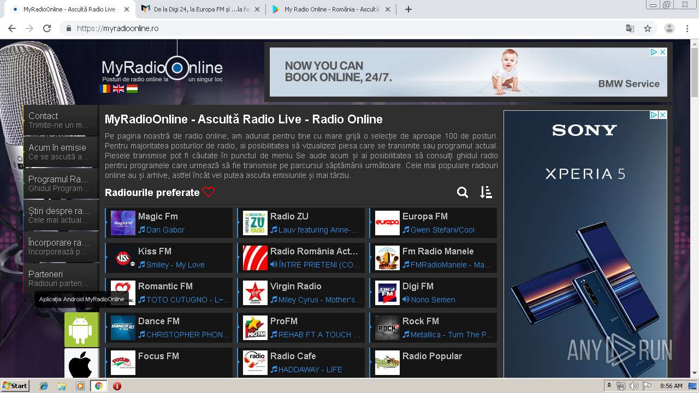This screenshot has width=699, height=393.
Task: Click Metallica song text under Rock FM
Action: pyautogui.click(x=452, y=335)
